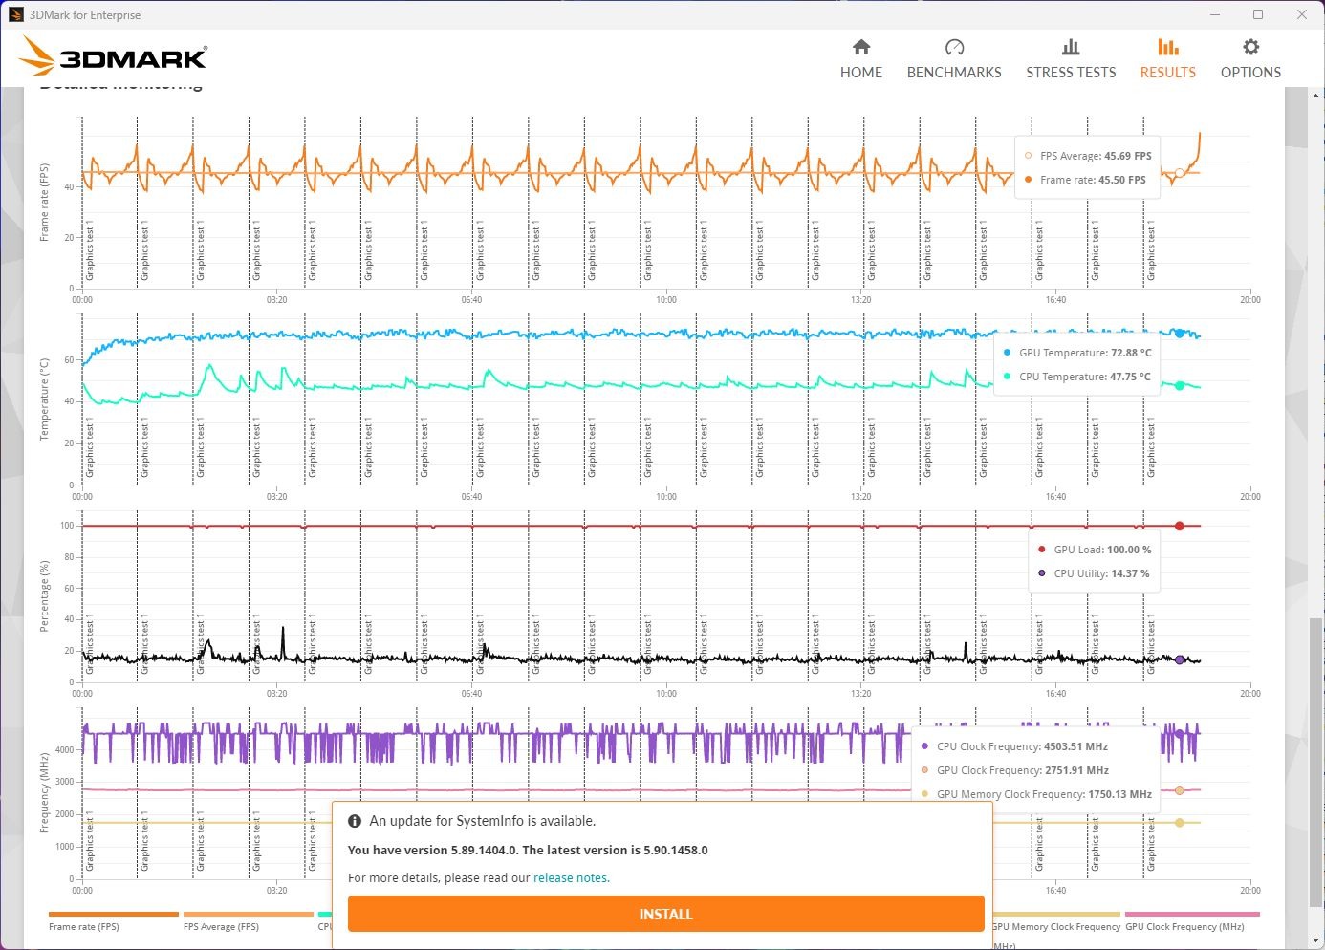Click 'Frame rate (FPS)' axis label
1325x950 pixels.
point(44,203)
